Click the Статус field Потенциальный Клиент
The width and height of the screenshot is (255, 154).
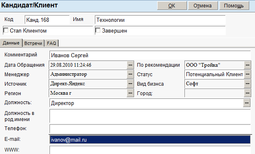pyautogui.click(x=214, y=74)
